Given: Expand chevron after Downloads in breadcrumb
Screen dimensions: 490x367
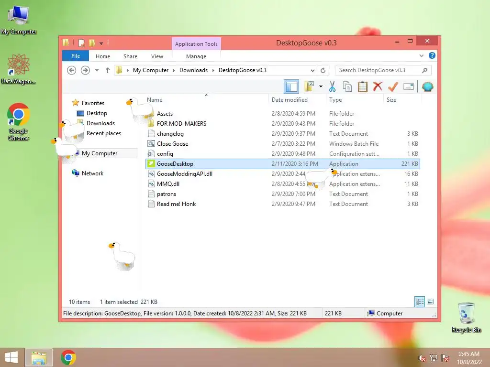Looking at the screenshot, I should click(x=213, y=70).
